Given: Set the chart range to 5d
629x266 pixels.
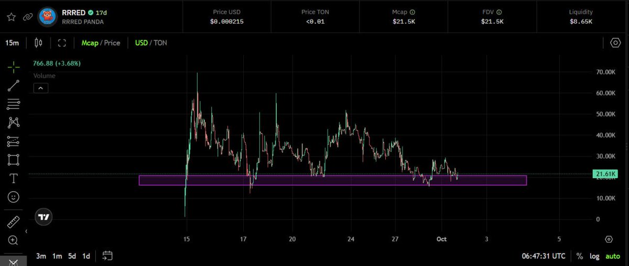Looking at the screenshot, I should [x=72, y=256].
